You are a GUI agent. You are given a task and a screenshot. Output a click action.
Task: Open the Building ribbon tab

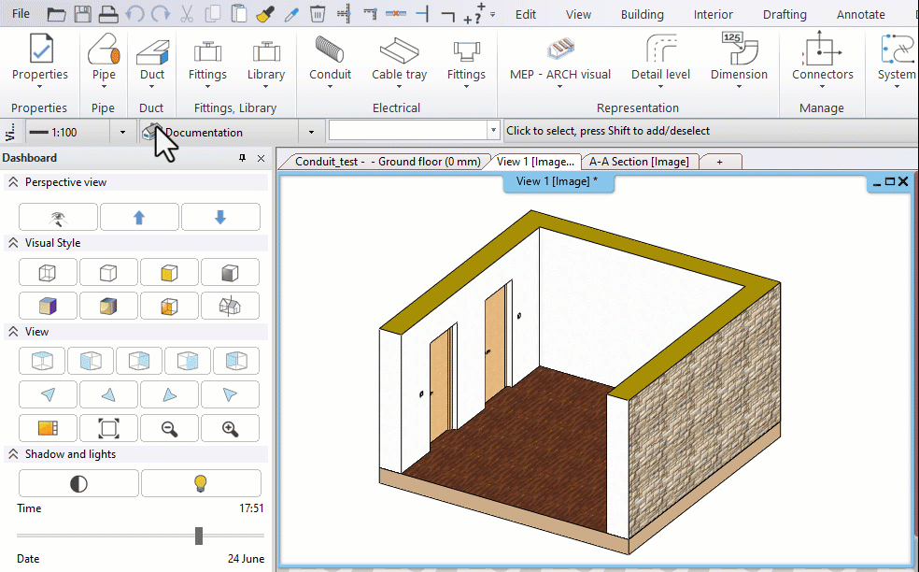click(x=642, y=14)
